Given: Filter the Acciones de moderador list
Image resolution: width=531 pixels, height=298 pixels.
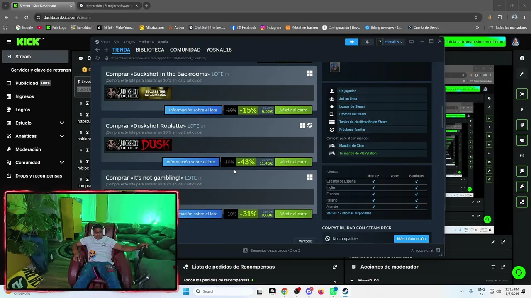Looking at the screenshot, I should pyautogui.click(x=493, y=267).
